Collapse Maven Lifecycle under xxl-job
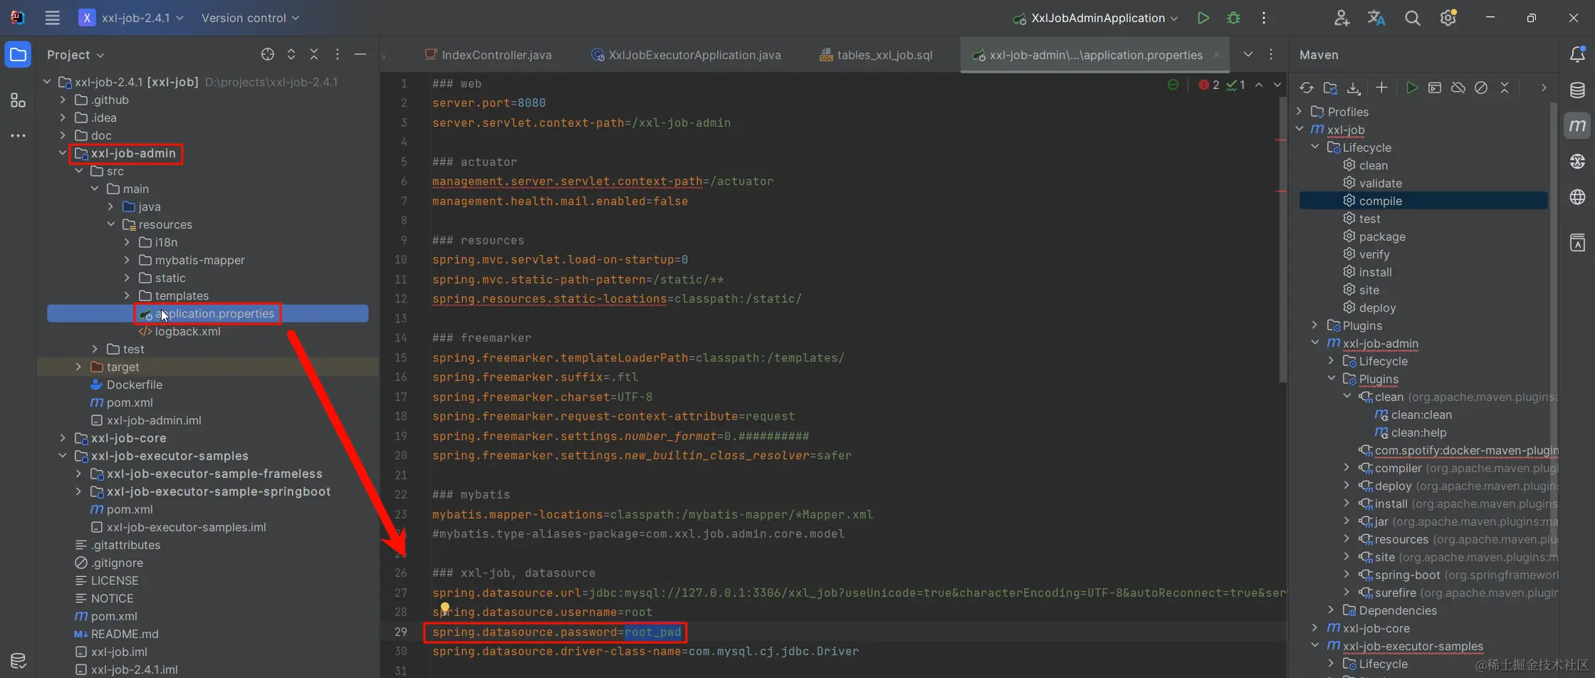This screenshot has height=678, width=1595. 1315,147
